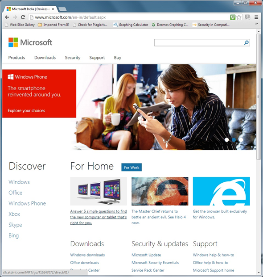
Task: Open Windows downloads link
Action: coord(87,255)
